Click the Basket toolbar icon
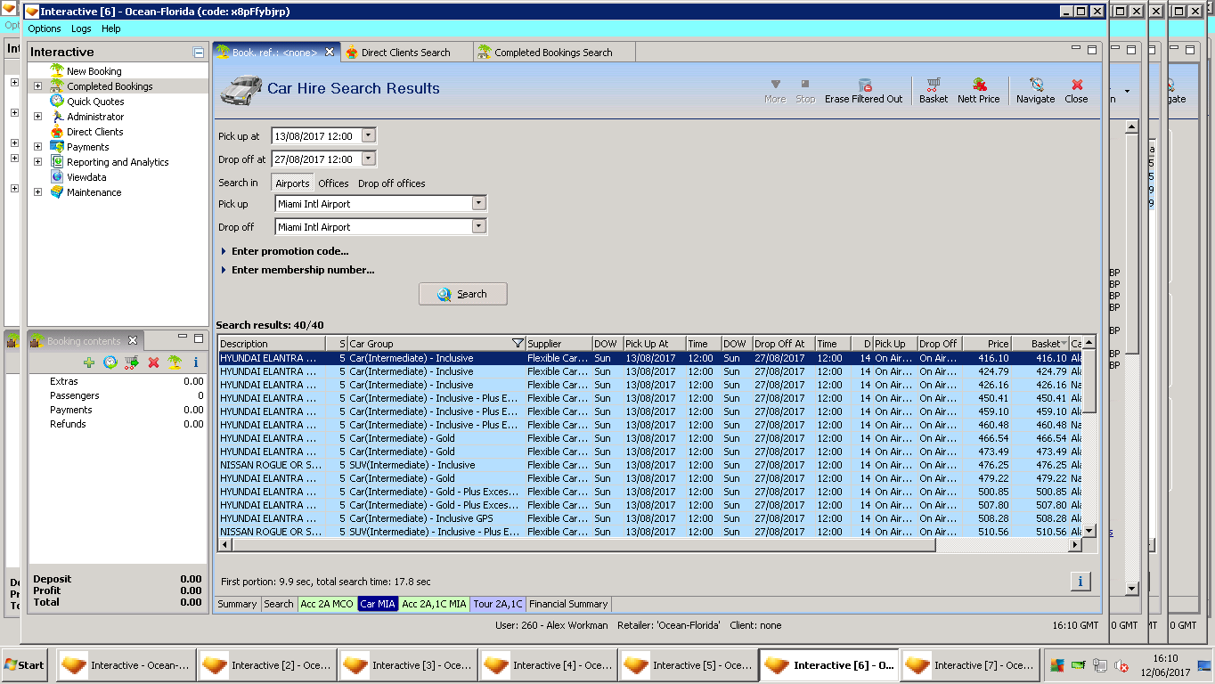This screenshot has height=684, width=1215. [x=933, y=90]
